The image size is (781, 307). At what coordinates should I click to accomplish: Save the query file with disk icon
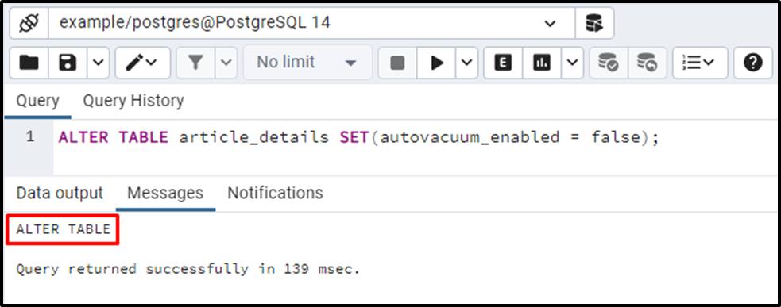pyautogui.click(x=68, y=63)
